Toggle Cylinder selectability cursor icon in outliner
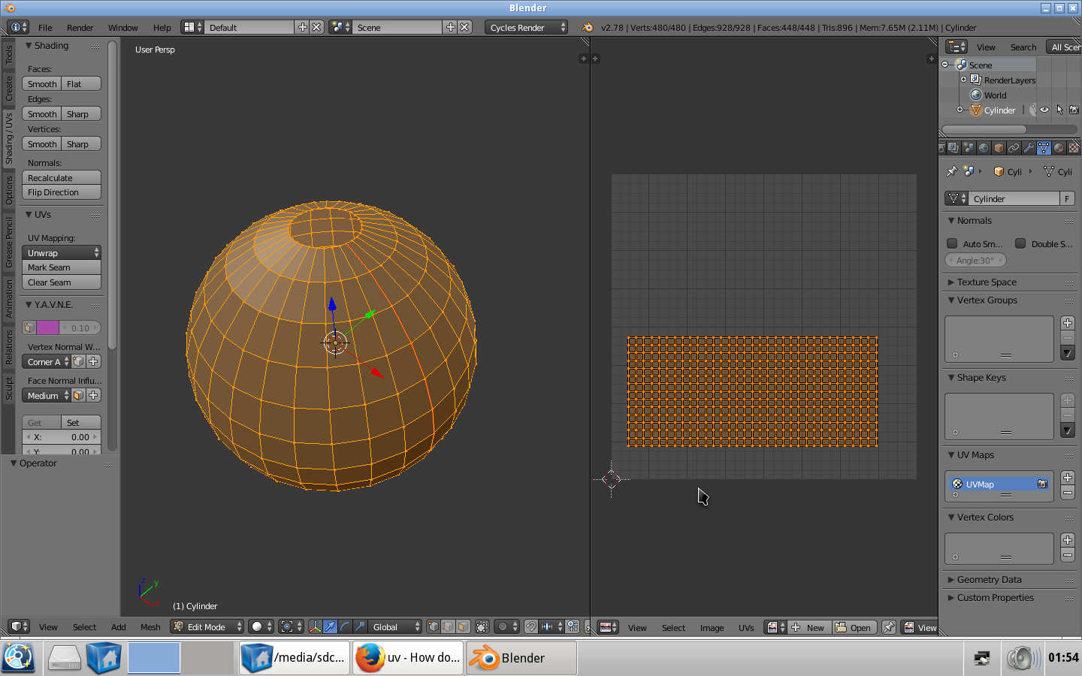The image size is (1082, 676). coord(1059,110)
